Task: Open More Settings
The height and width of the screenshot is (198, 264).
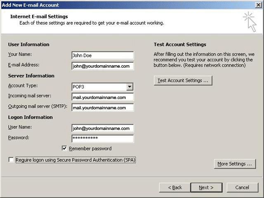Action: tap(235, 164)
